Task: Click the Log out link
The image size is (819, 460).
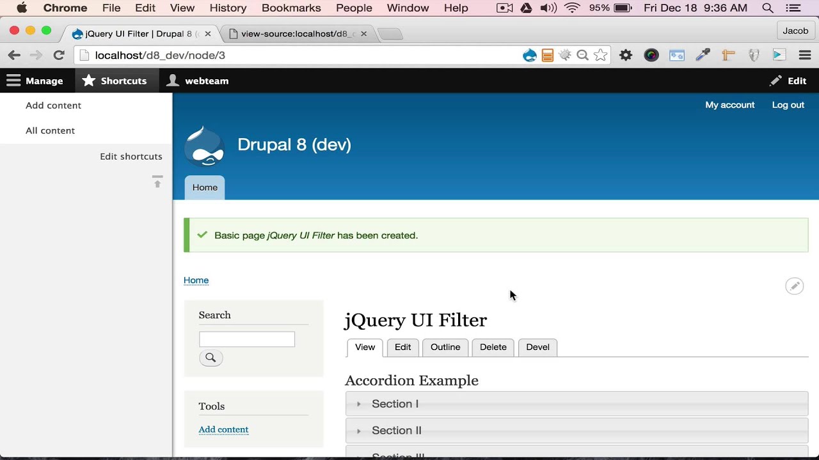Action: (788, 105)
